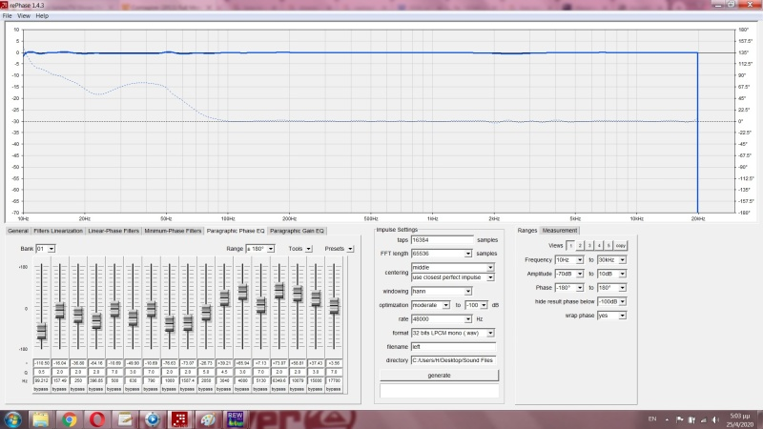Viewport: 763px width, 429px height.
Task: Click the copy button beside Views
Action: click(620, 245)
